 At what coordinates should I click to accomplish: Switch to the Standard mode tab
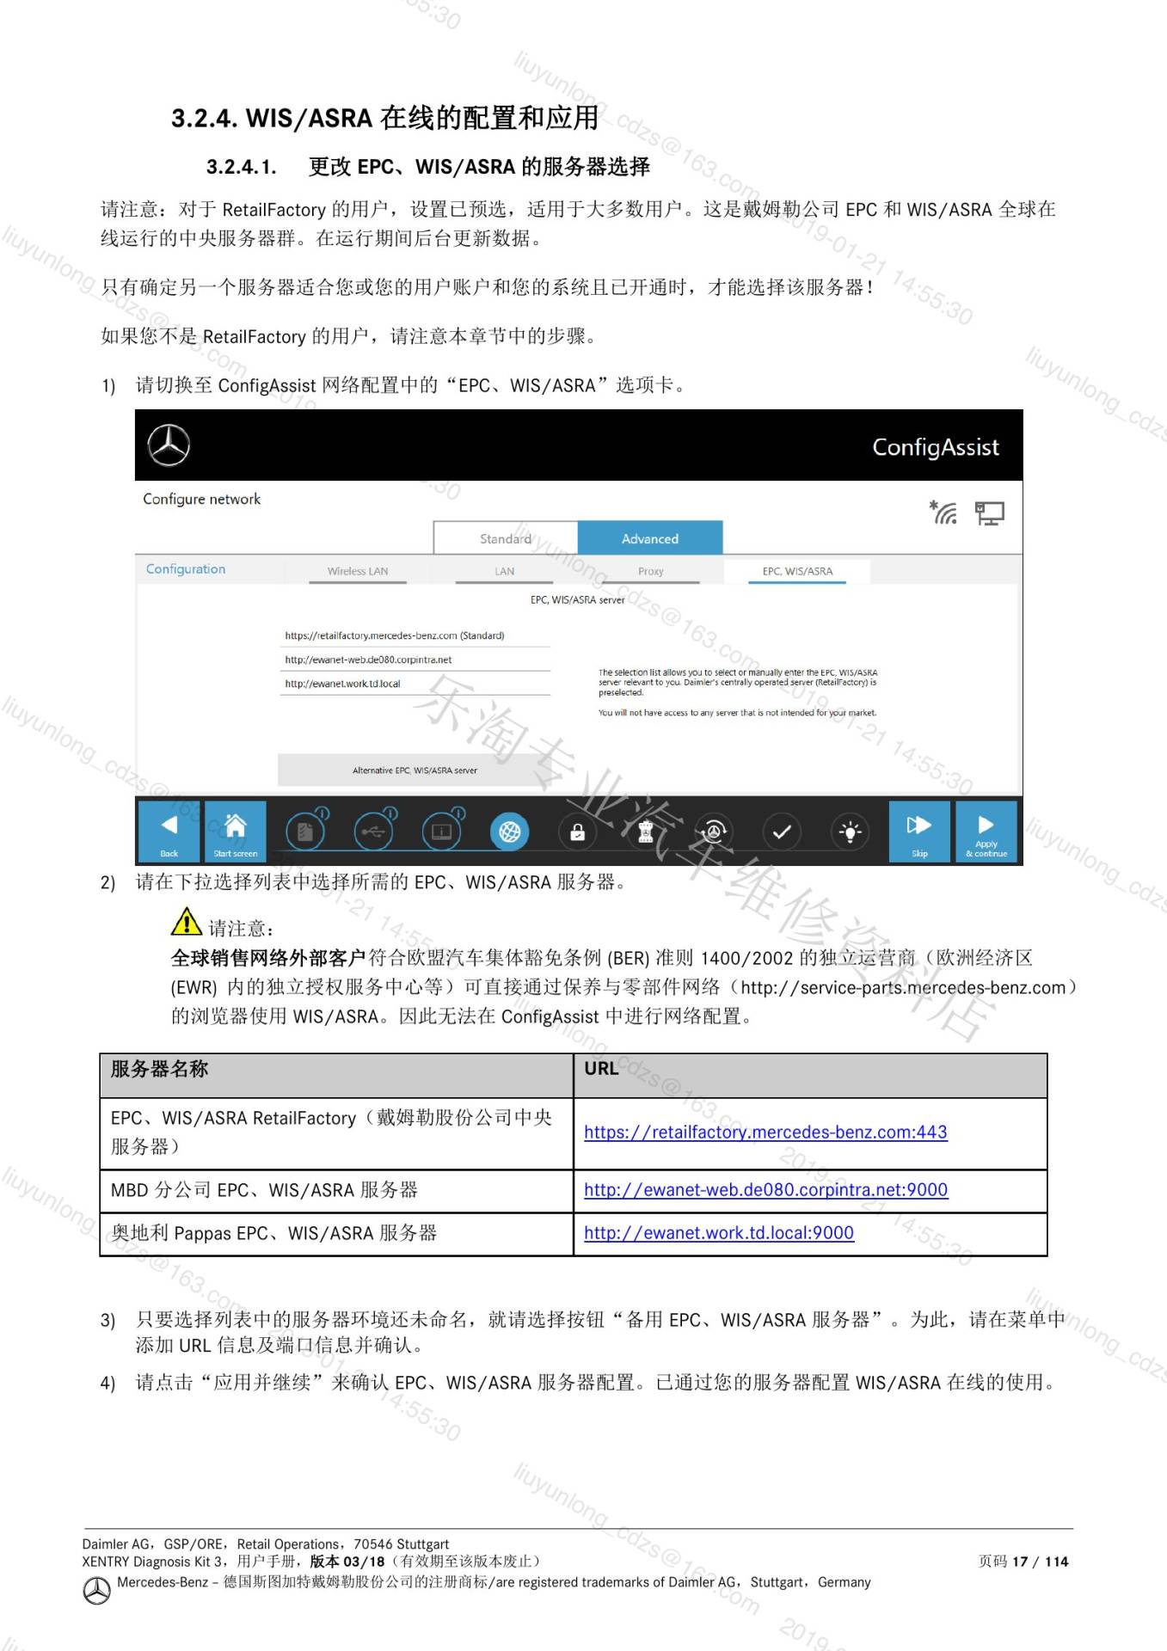pyautogui.click(x=506, y=538)
